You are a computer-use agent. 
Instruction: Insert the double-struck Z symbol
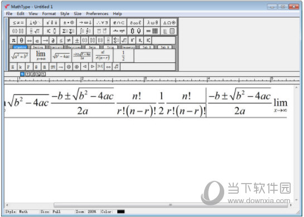tap(13, 67)
